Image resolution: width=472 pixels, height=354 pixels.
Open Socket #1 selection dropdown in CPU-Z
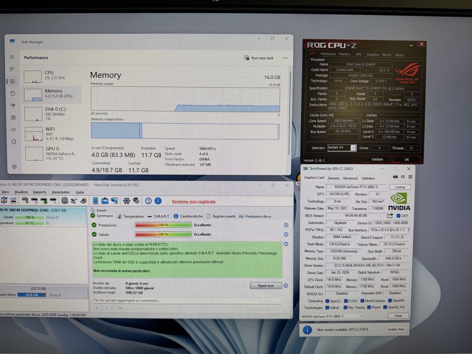click(341, 148)
